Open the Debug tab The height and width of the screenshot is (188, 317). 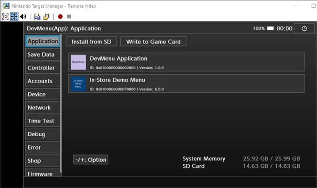coord(43,134)
